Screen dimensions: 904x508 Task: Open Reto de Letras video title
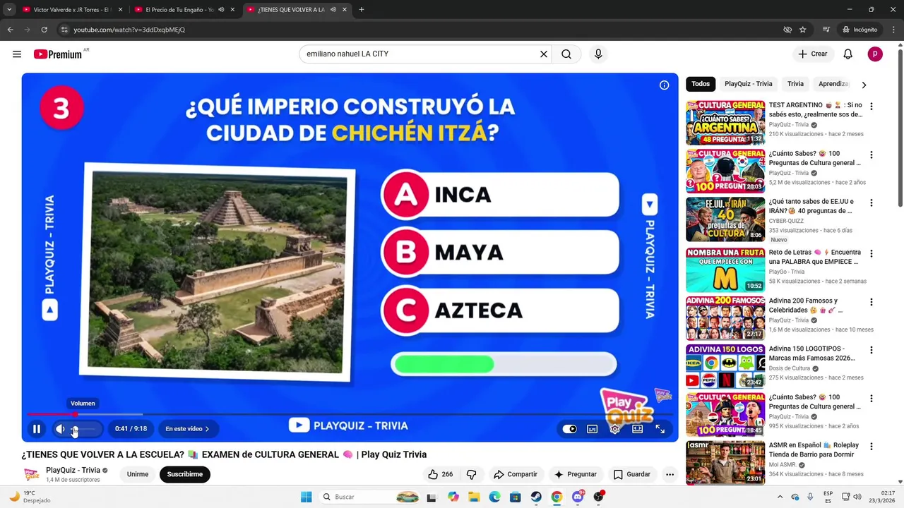[815, 257]
